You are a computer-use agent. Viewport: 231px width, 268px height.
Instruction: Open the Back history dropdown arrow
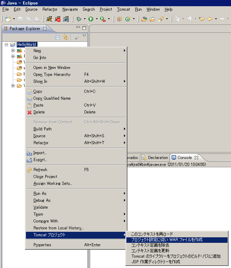pos(216,19)
